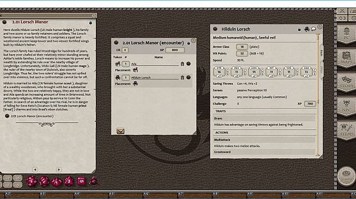Open the Items sidebar button
This screenshot has height=199, width=356.
346,130
